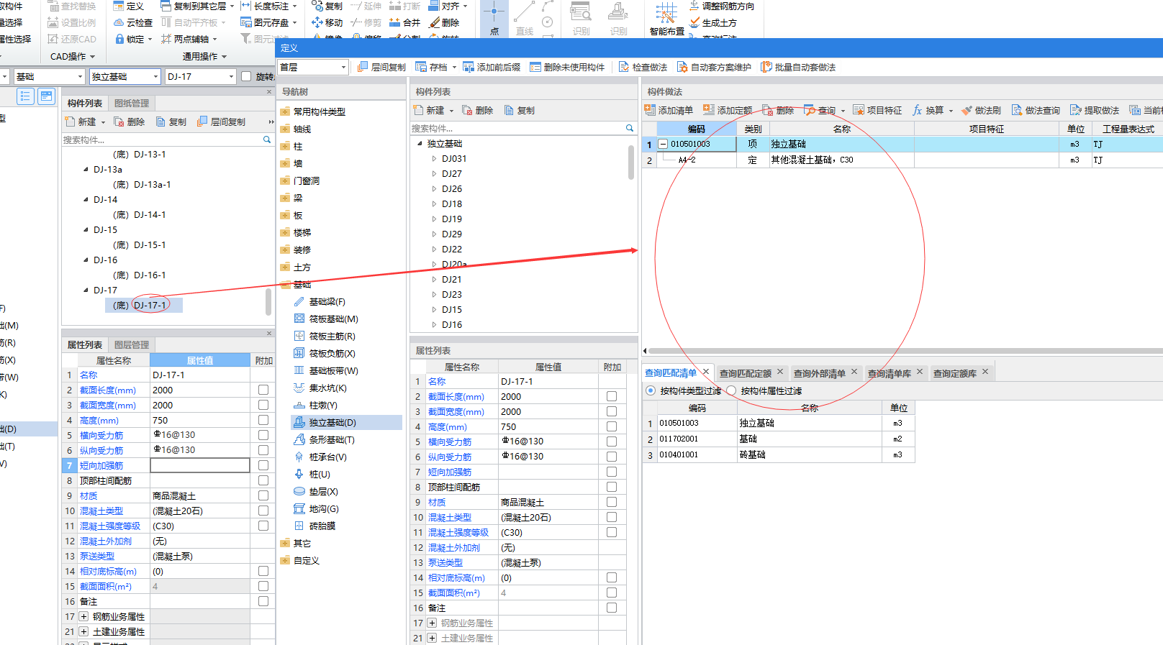Run 检查做法 from the 定义 toolbar
Image resolution: width=1163 pixels, height=645 pixels.
643,67
